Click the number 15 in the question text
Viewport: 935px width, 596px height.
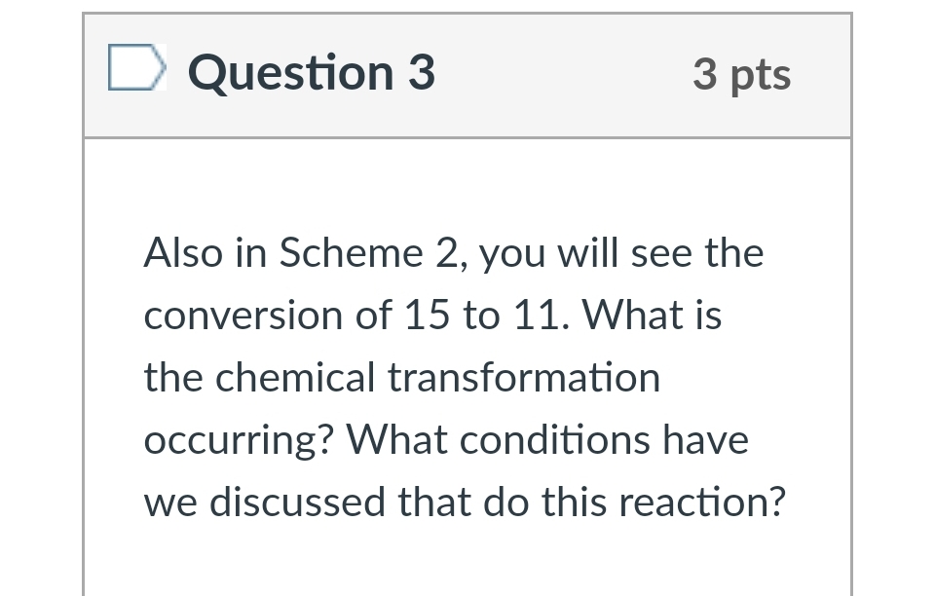(429, 316)
